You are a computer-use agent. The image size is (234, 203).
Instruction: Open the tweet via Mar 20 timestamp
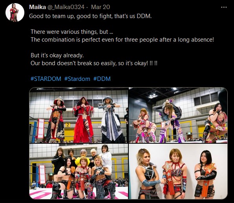tap(101, 7)
